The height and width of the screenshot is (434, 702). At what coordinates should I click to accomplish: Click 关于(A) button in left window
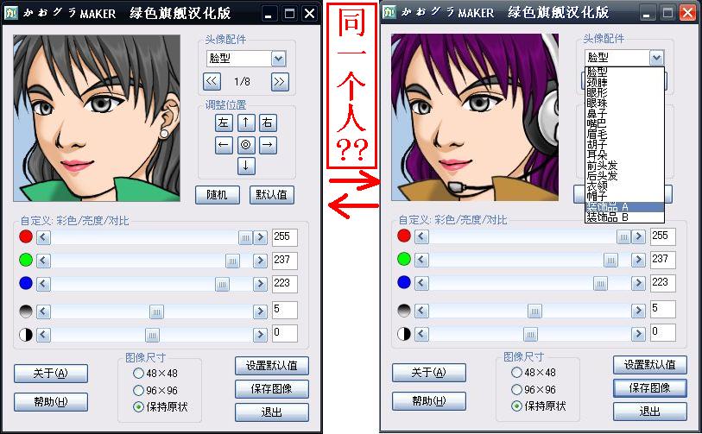point(51,374)
